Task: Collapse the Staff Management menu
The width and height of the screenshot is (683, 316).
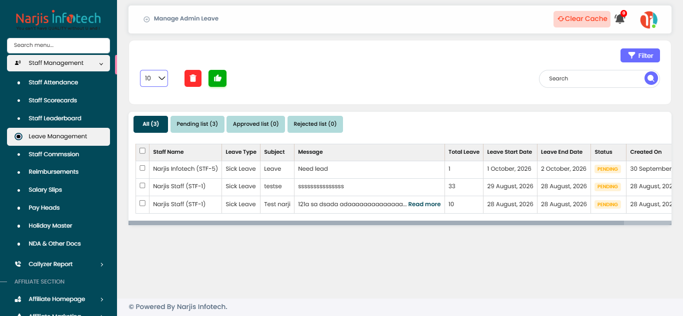Action: pos(58,63)
